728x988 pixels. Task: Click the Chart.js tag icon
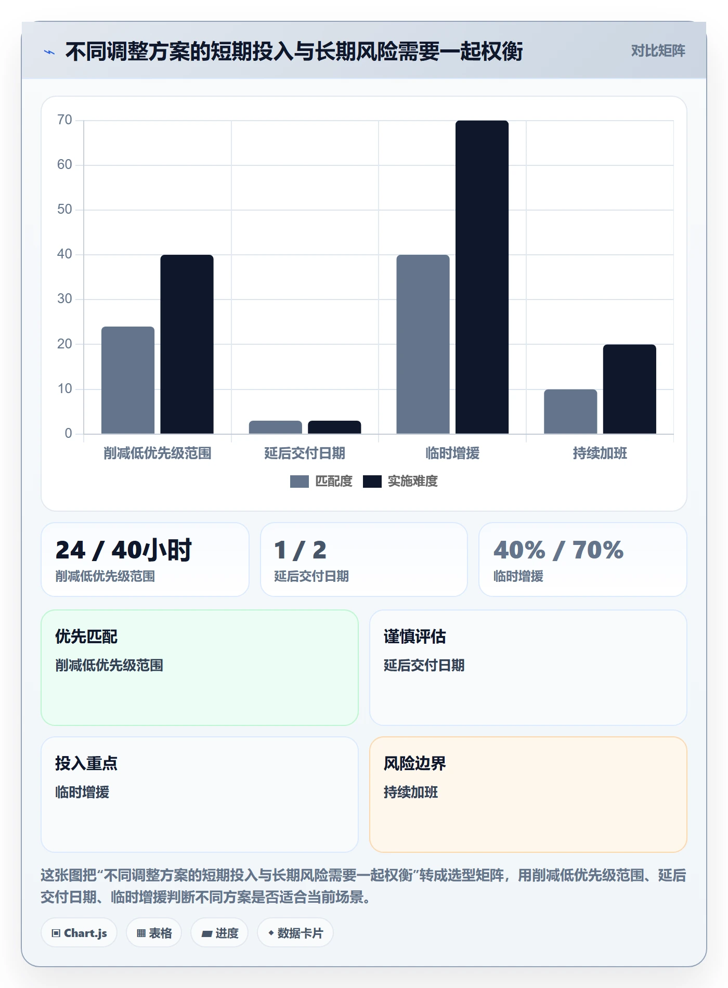(x=56, y=933)
